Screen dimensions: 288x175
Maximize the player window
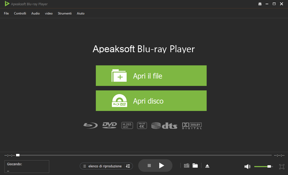[x=274, y=4]
